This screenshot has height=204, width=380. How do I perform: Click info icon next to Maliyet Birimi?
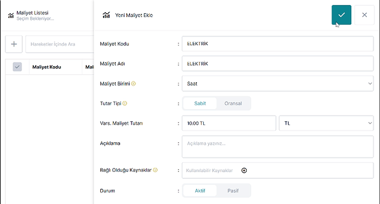coord(133,84)
